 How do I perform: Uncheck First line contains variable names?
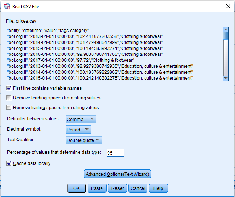(x=9, y=88)
